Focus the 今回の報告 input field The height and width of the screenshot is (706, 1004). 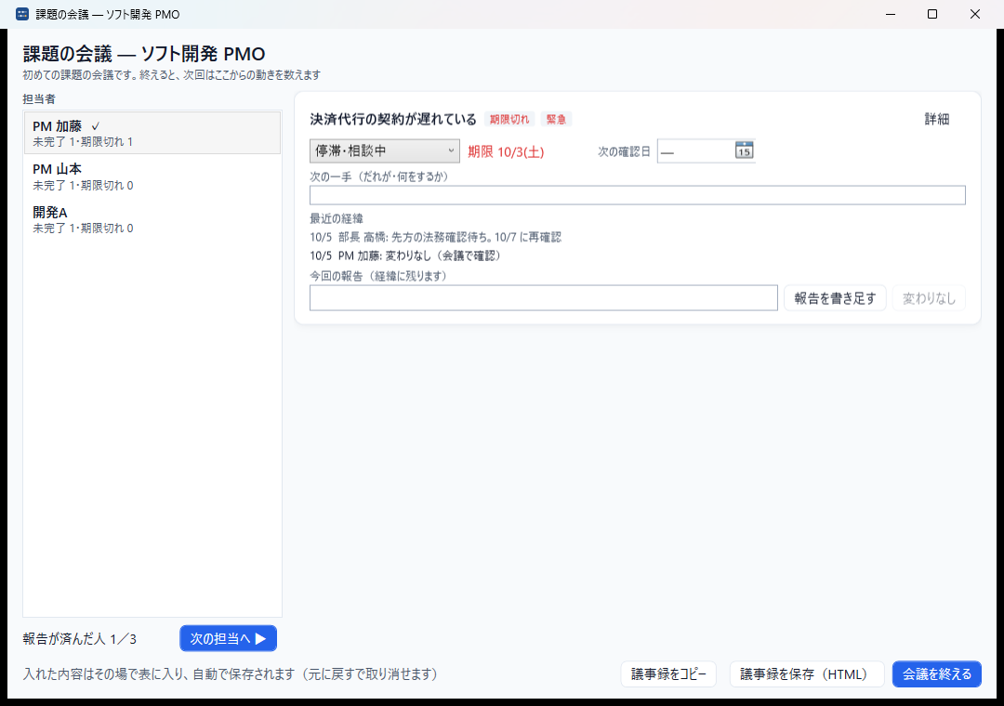(544, 298)
